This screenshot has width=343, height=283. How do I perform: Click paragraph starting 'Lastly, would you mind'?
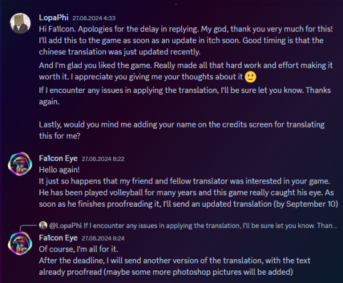pos(182,130)
